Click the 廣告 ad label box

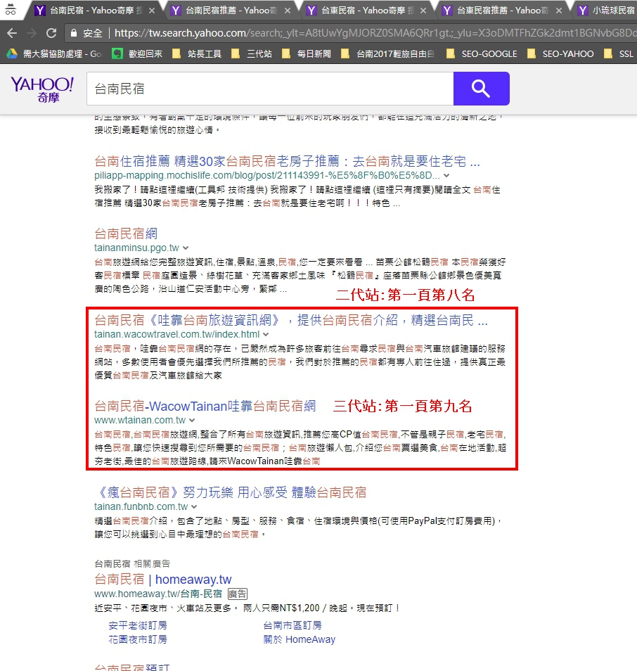click(x=238, y=594)
